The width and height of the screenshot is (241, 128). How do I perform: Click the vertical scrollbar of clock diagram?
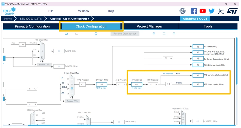point(237,61)
